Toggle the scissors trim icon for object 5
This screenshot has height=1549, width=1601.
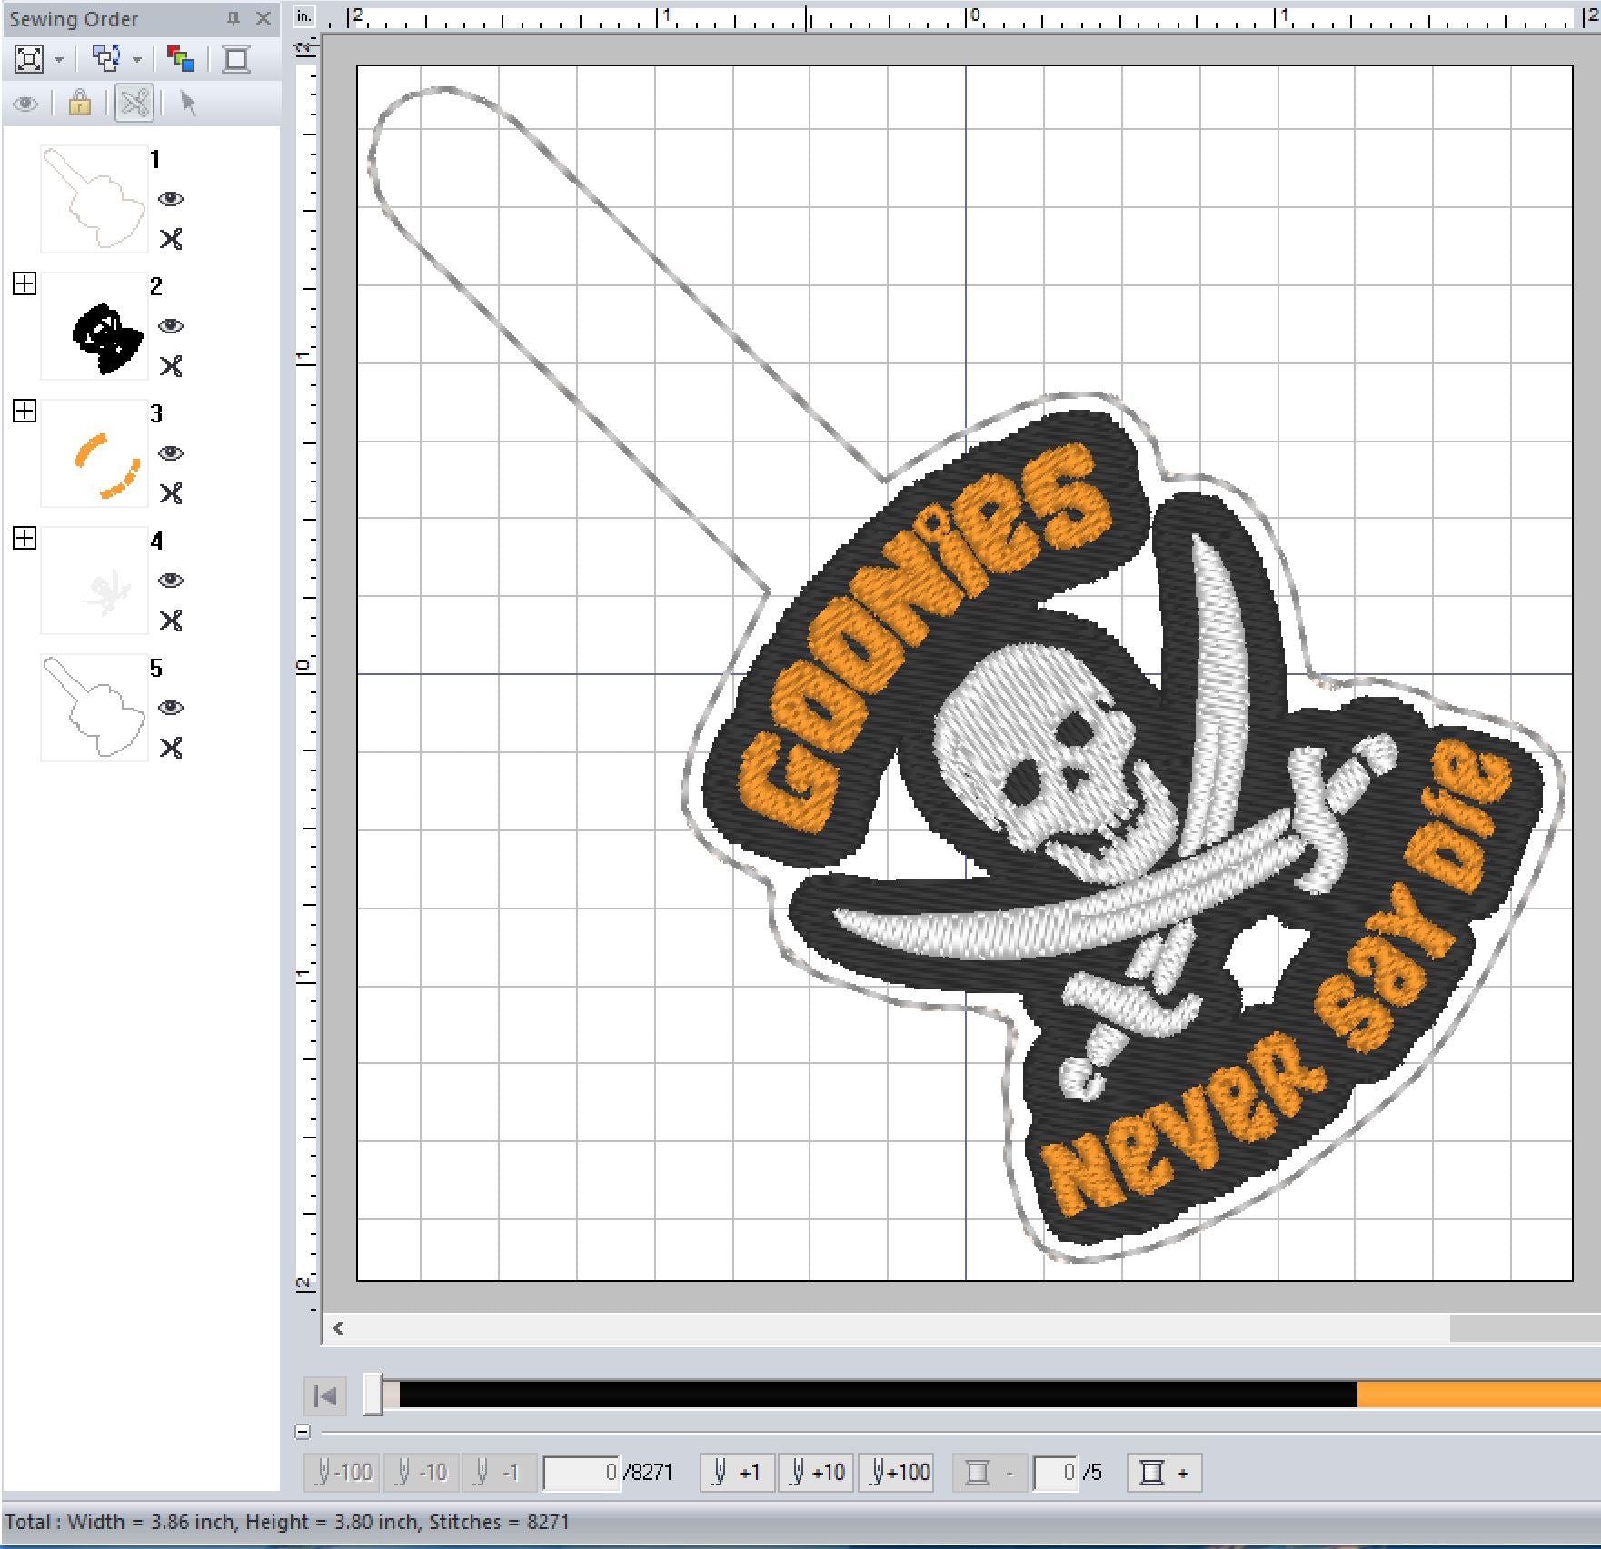click(x=171, y=748)
